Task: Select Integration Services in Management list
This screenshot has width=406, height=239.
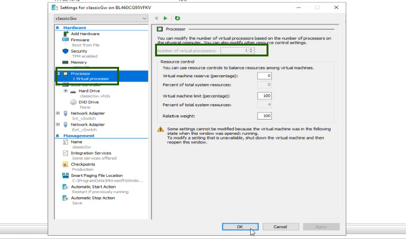Action: coord(91,153)
